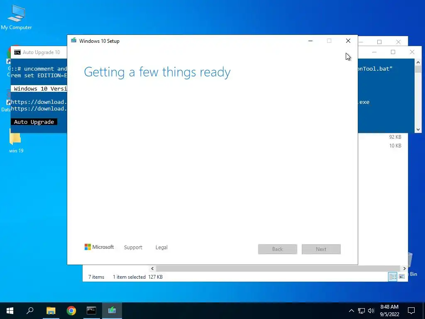Click the 'Windows 10 Versi' console header line
Screen dimensions: 425x319
39,89
